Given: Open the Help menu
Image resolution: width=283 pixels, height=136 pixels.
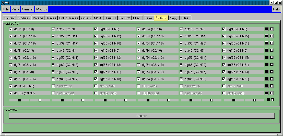Looking at the screenshot, I should tap(276, 9).
